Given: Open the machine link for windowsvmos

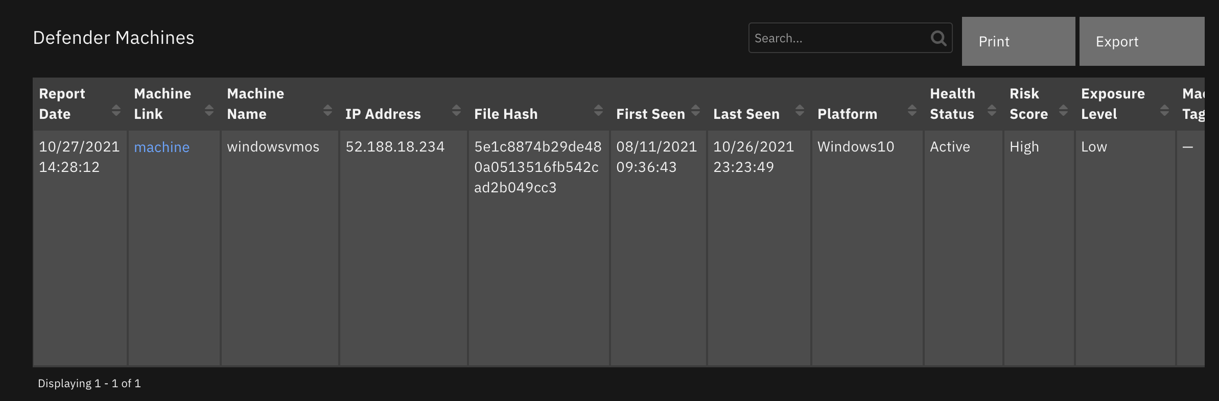Looking at the screenshot, I should (161, 147).
